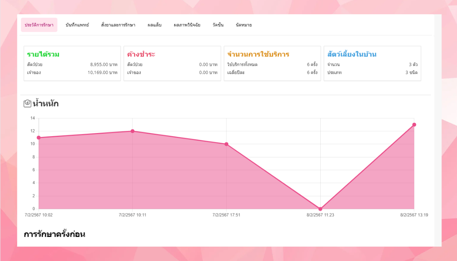457x261 pixels.
Task: Click the 7/2/2567 17:51 axis label
Action: point(226,215)
